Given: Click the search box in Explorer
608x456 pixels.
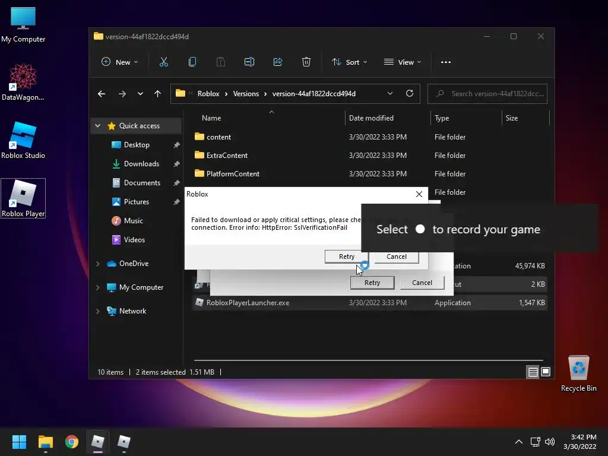Looking at the screenshot, I should click(487, 94).
